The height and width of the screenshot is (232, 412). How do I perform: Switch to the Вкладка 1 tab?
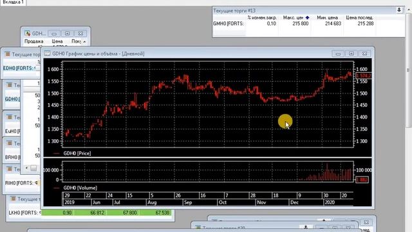(x=13, y=2)
